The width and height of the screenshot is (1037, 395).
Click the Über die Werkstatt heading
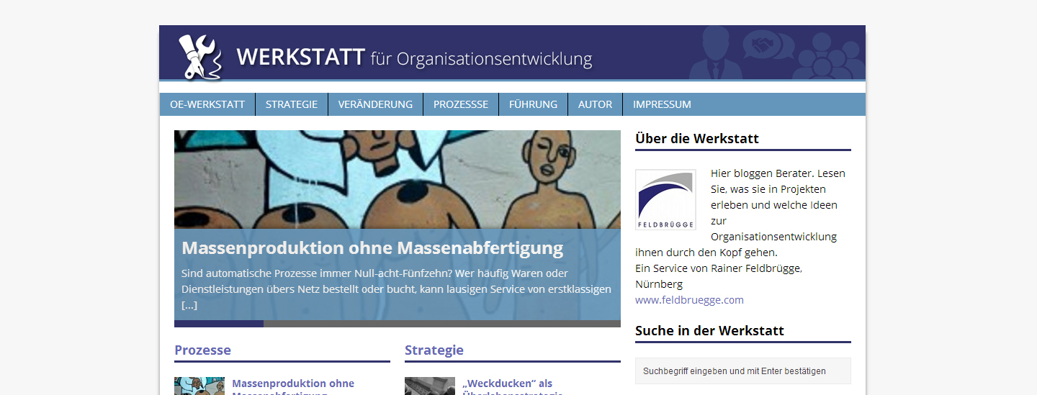(x=697, y=139)
